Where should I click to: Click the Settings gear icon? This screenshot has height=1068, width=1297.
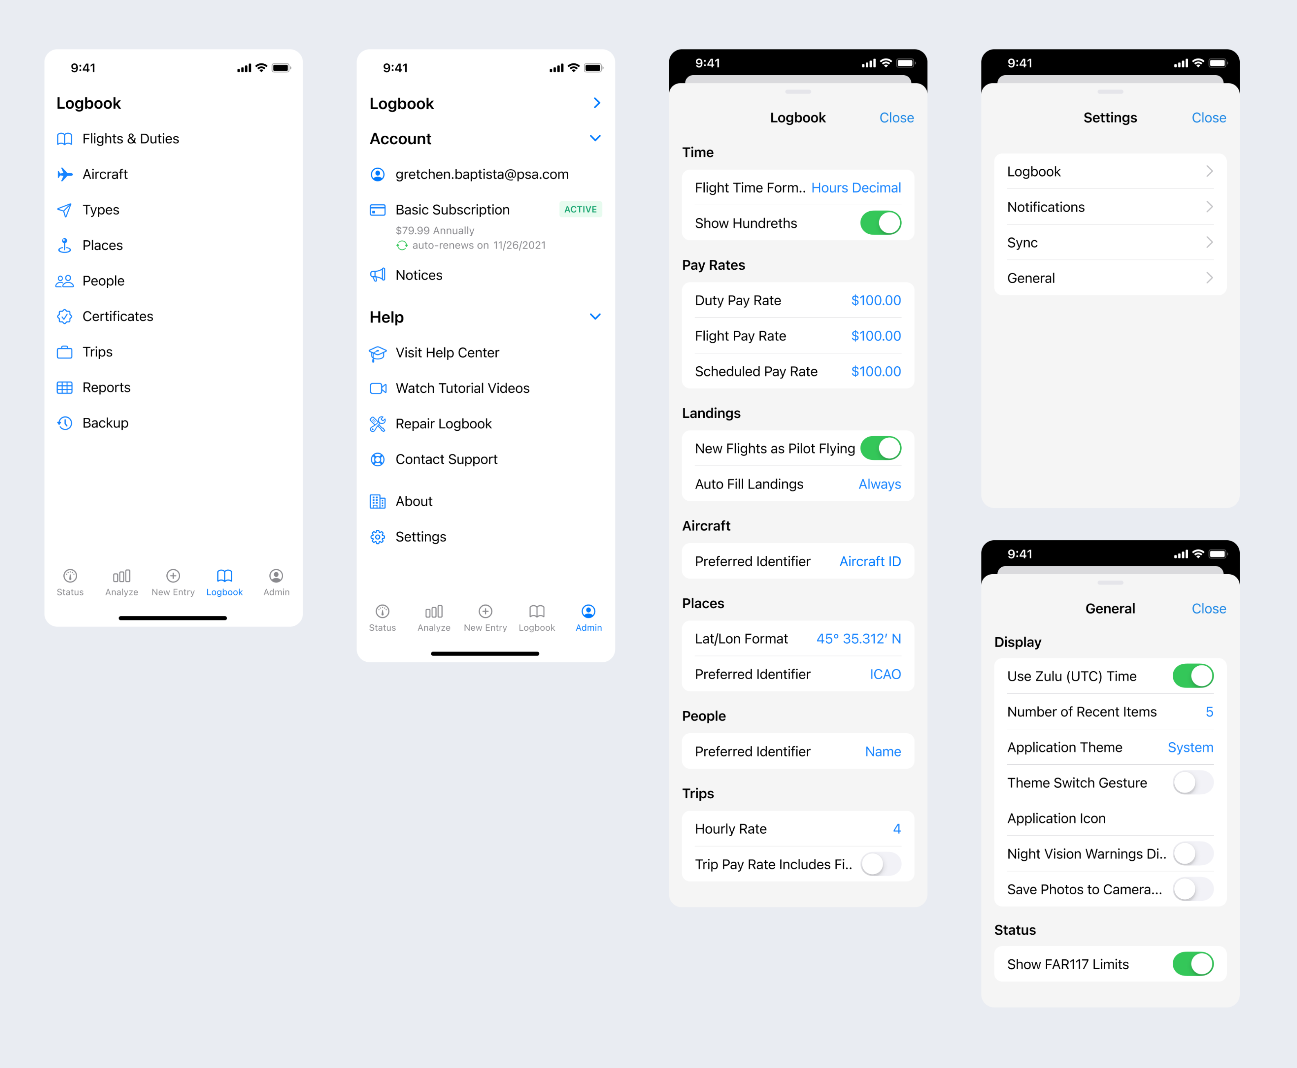point(377,537)
